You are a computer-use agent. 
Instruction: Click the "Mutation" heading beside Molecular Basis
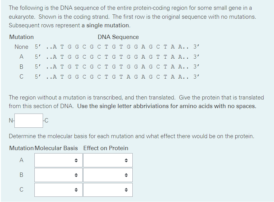pos(21,148)
